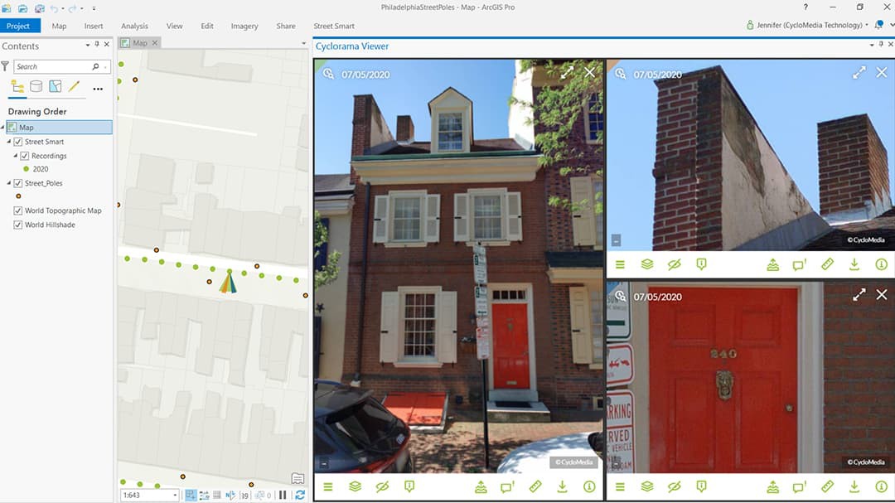Pause map drawing

283,495
